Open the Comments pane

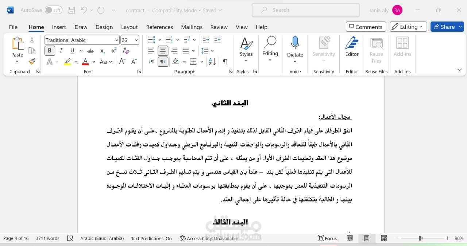(x=366, y=27)
